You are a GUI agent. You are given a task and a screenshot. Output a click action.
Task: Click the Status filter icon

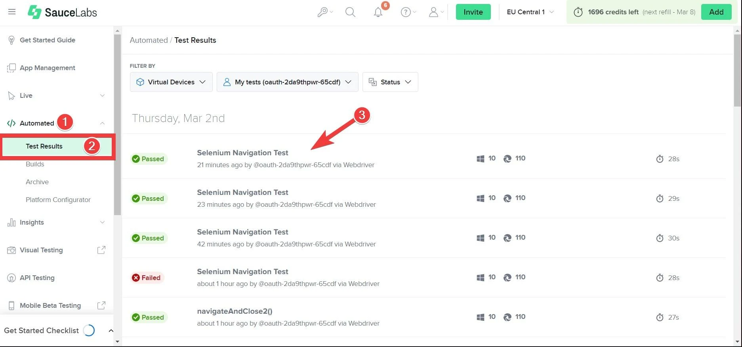372,82
